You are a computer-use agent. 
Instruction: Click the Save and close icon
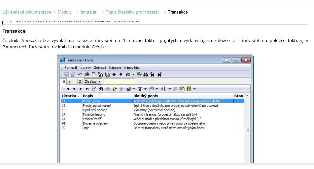click(x=73, y=74)
